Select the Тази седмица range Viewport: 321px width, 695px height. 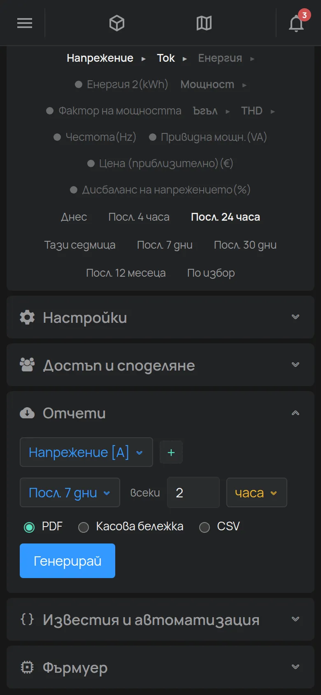pyautogui.click(x=80, y=245)
